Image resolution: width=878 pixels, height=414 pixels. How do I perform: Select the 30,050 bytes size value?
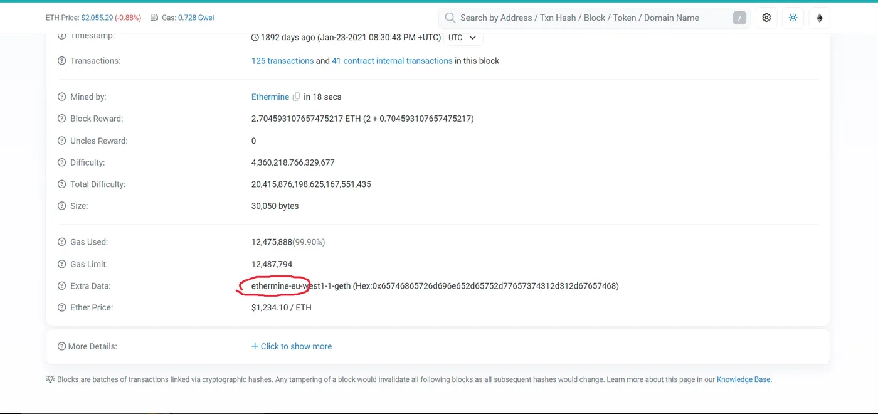275,206
